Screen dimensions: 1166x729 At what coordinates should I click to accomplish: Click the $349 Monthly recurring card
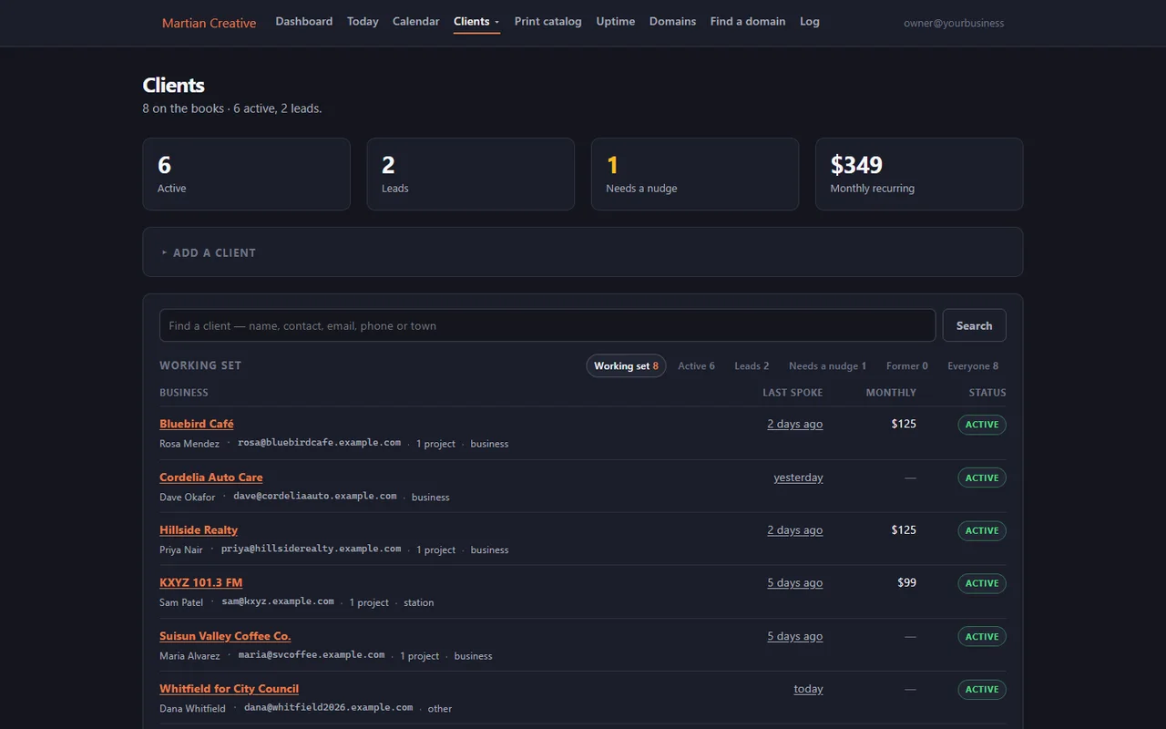[919, 174]
